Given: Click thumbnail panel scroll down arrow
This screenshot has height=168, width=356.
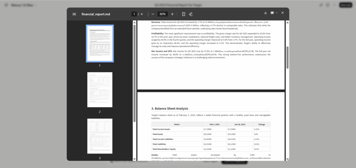Looking at the screenshot, I should pos(135,159).
